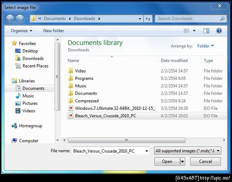The width and height of the screenshot is (232, 182).
Task: Click navigation pane scroll up arrow
Action: point(58,40)
